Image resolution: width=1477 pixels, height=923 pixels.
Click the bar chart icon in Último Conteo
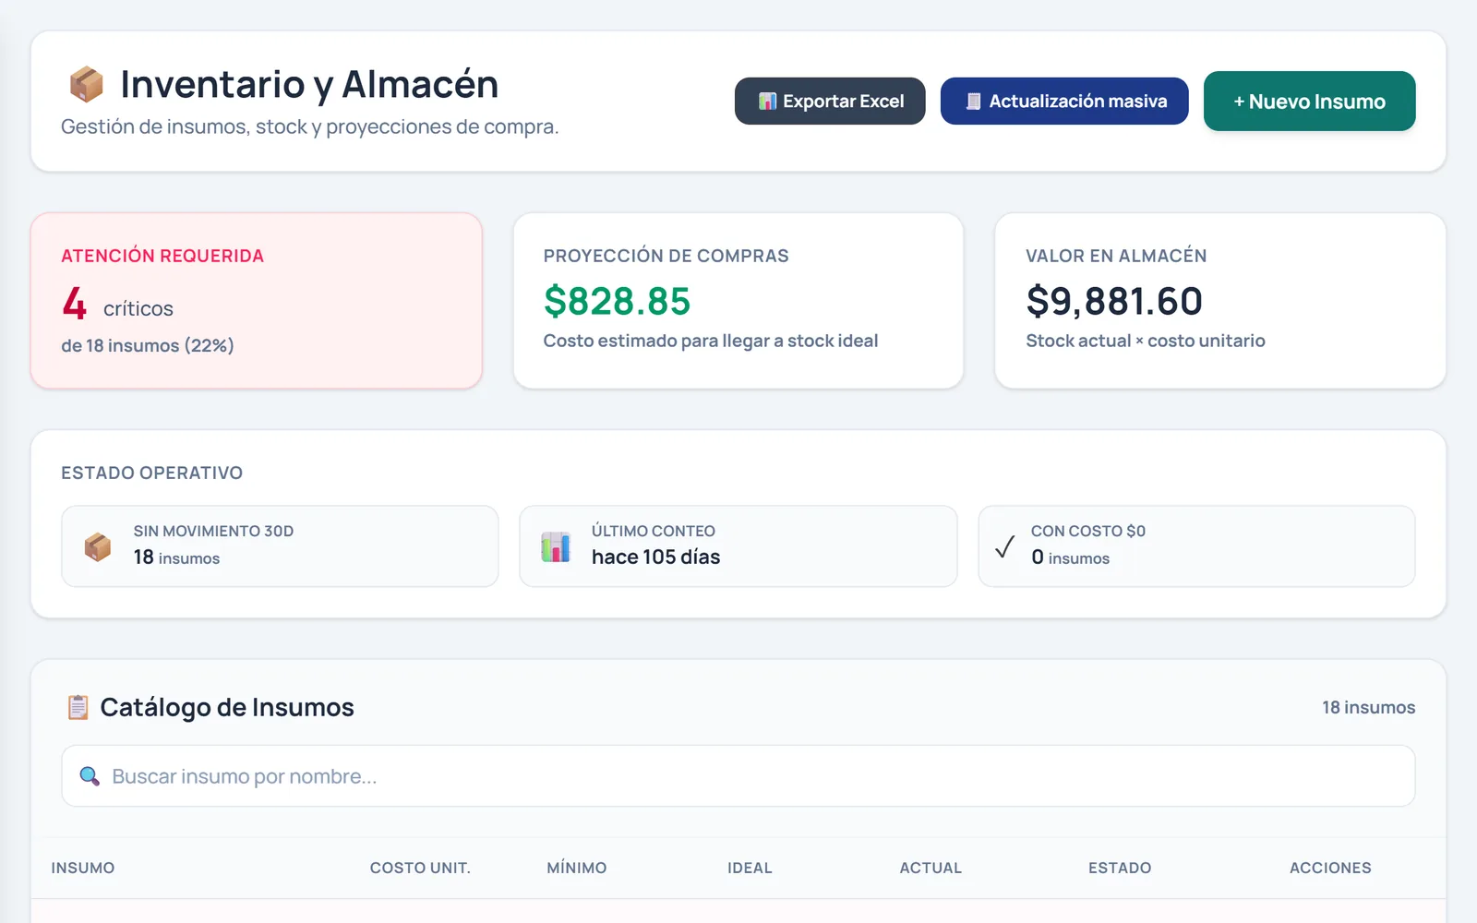556,546
